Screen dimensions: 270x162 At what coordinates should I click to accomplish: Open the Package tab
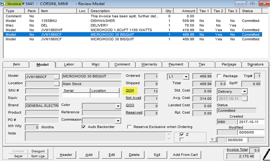coord(229,64)
